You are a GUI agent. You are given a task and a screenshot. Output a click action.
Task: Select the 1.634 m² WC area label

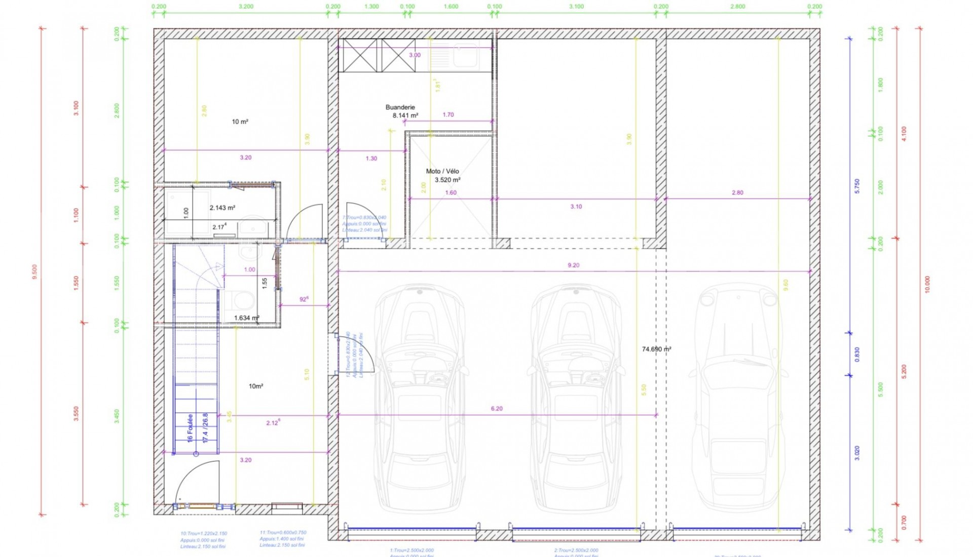[x=246, y=318]
